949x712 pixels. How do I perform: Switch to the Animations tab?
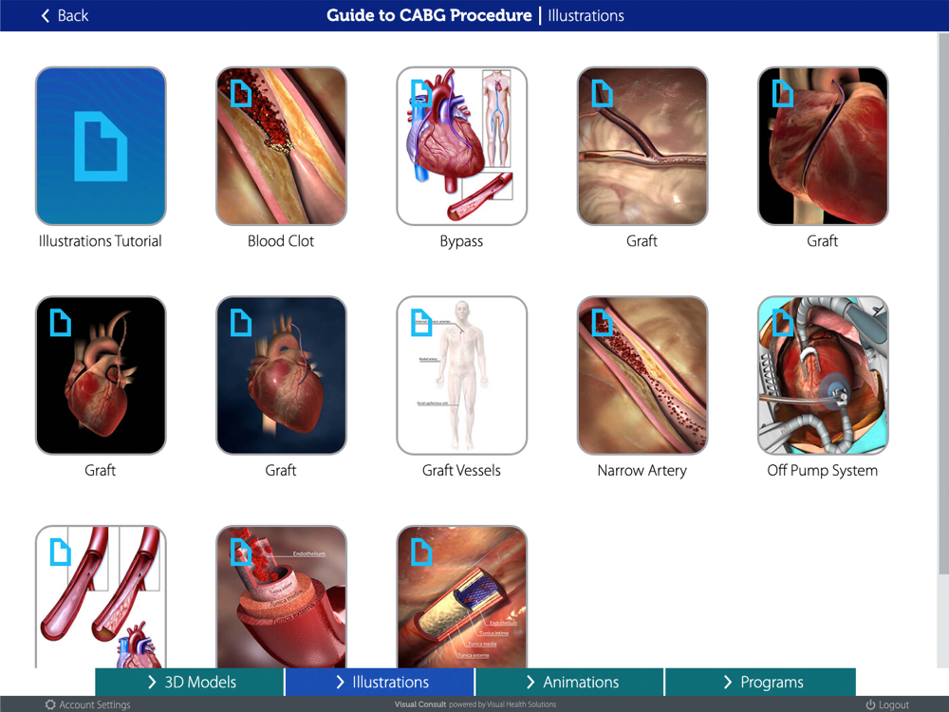coord(569,682)
